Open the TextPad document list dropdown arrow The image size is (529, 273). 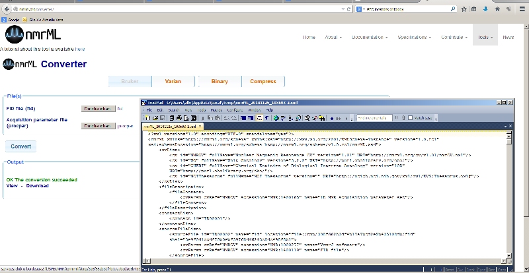point(505,127)
